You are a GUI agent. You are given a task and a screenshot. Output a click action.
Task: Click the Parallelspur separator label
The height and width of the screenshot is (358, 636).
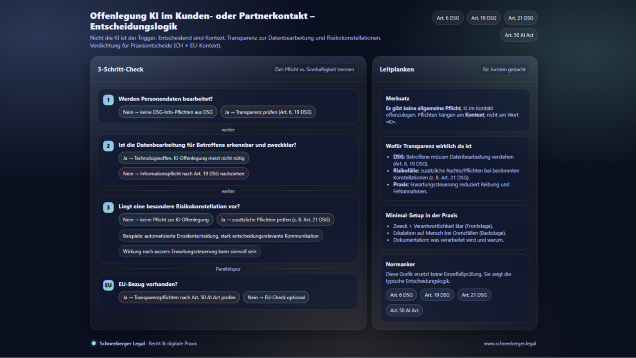(228, 268)
